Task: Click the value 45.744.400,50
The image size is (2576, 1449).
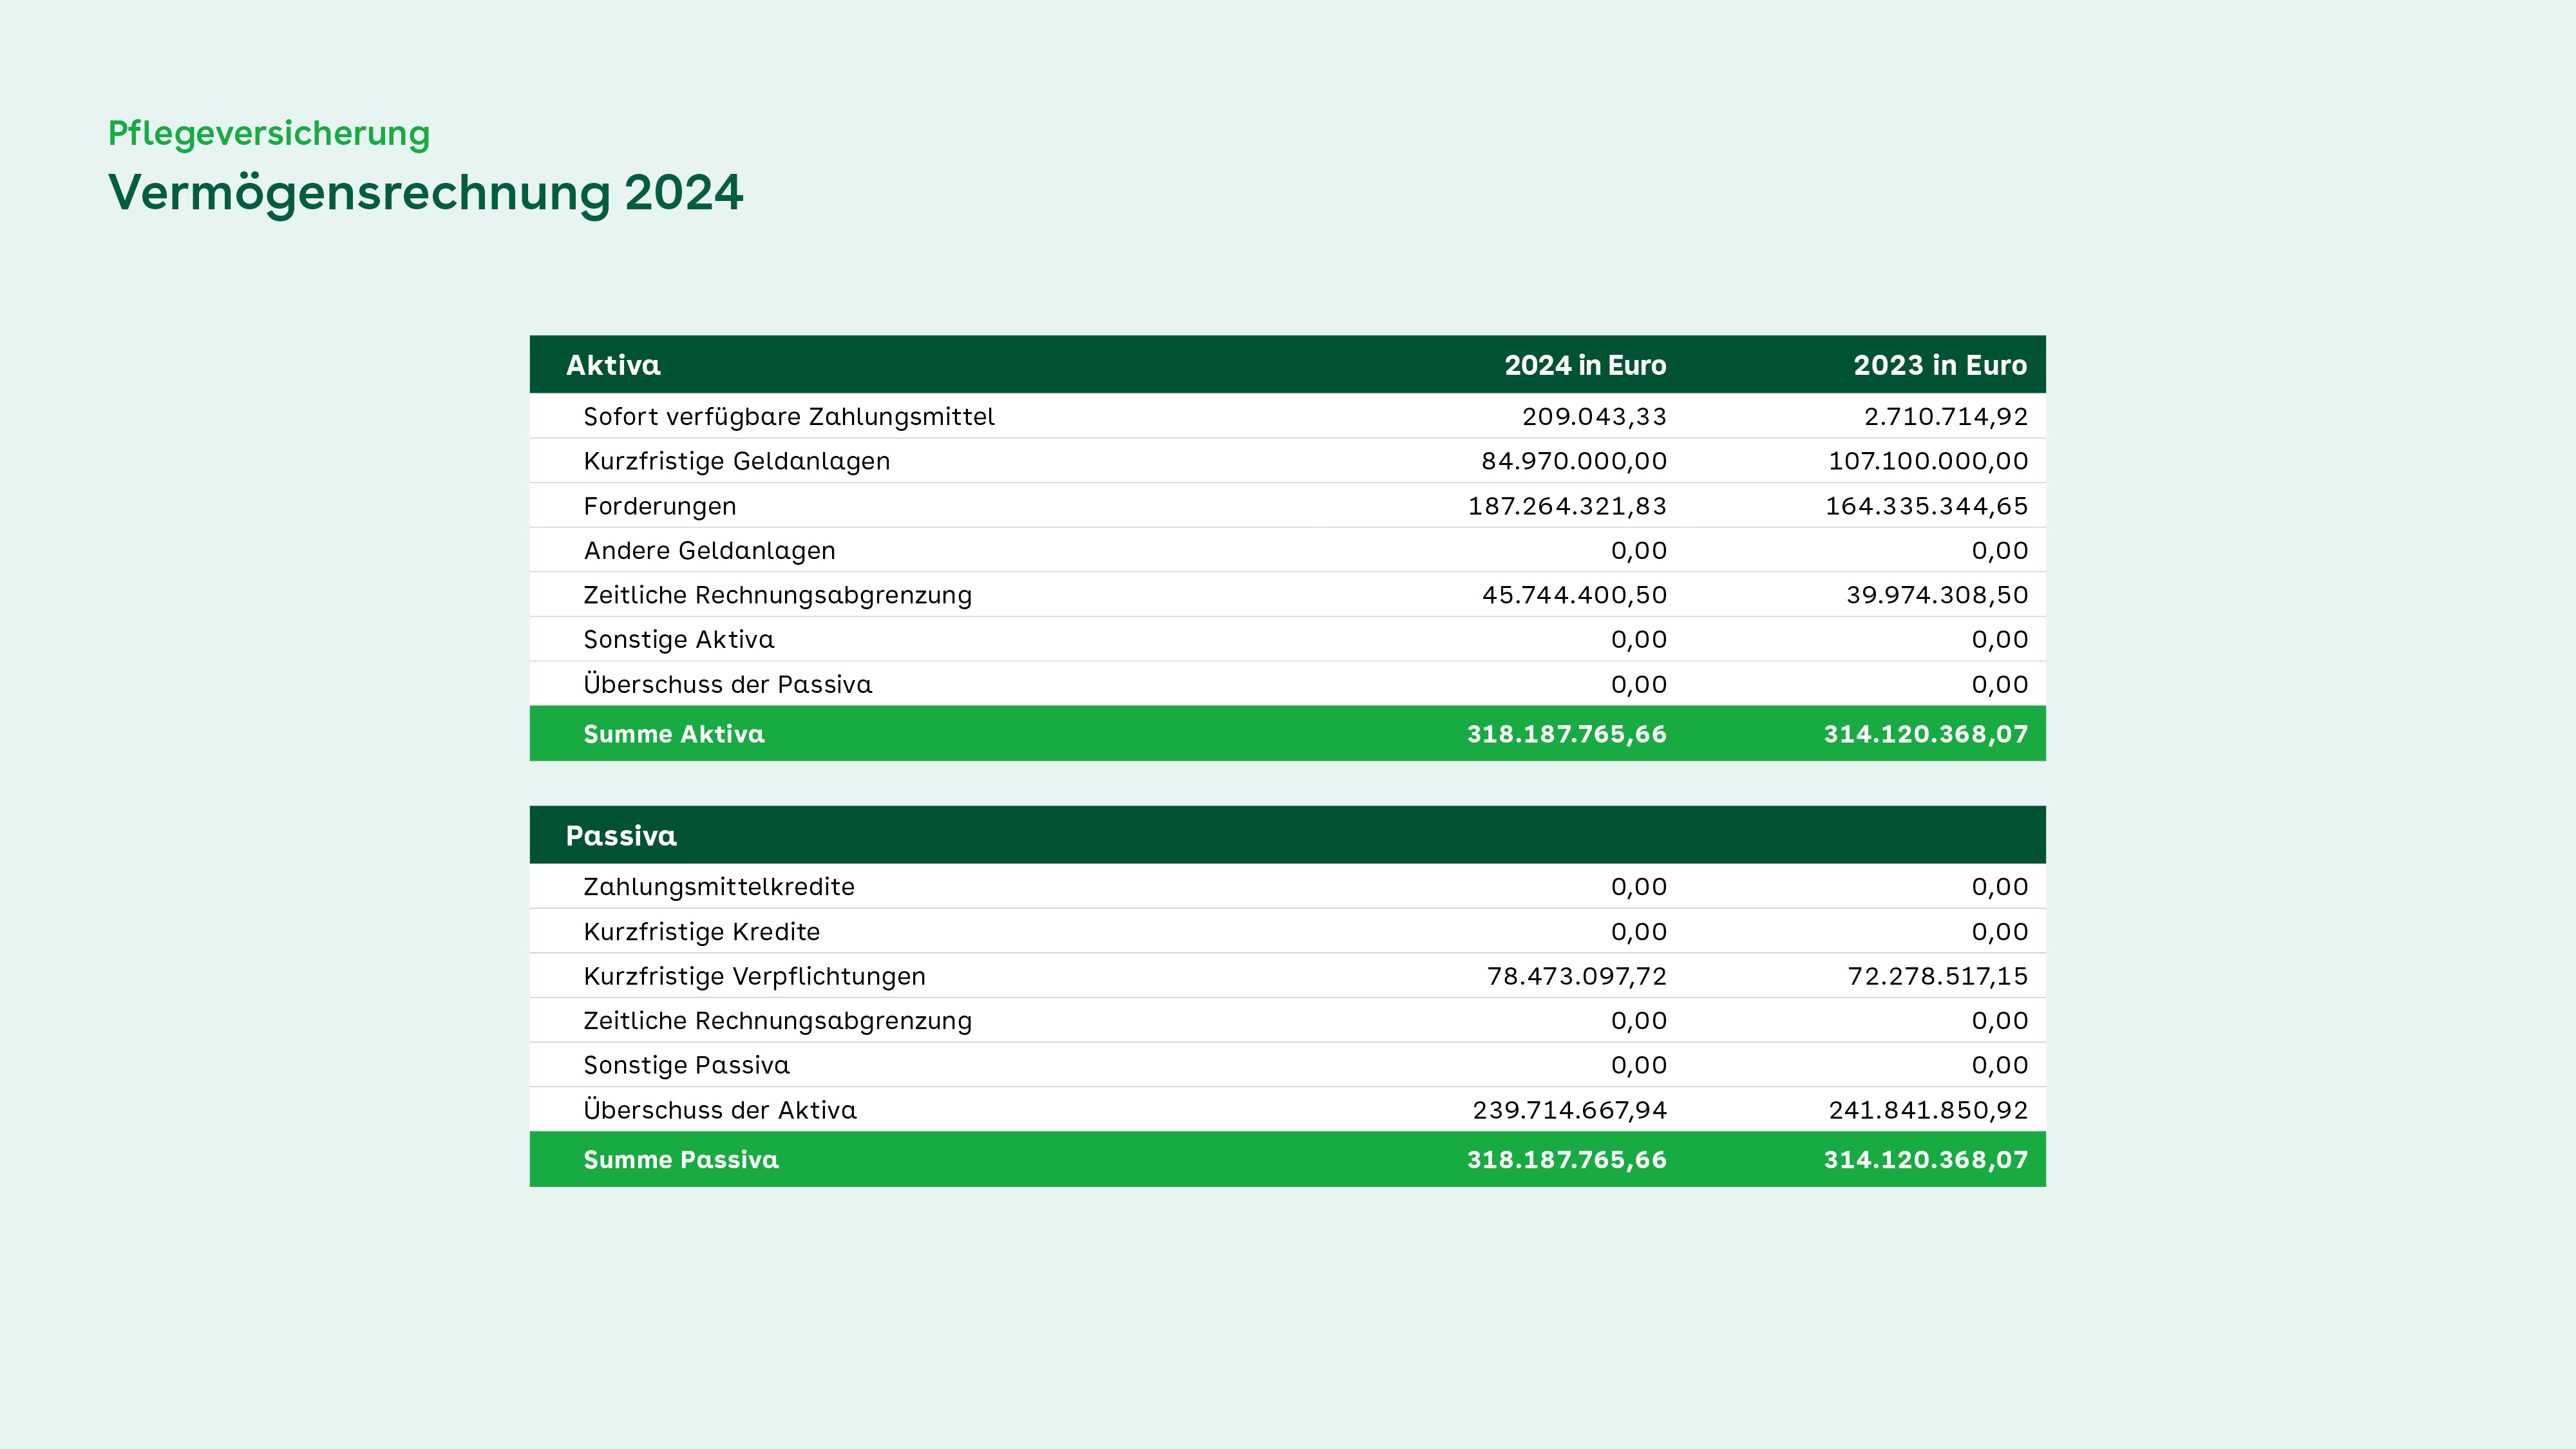Action: (1574, 595)
